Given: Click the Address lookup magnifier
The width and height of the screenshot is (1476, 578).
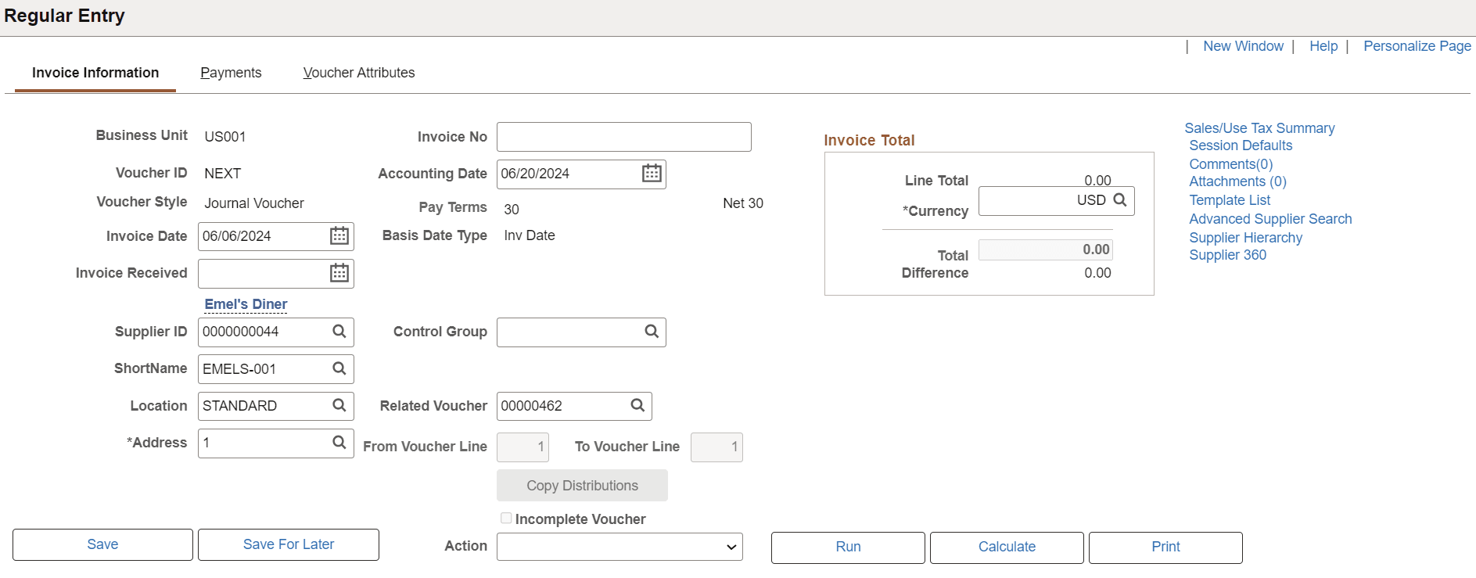Looking at the screenshot, I should [339, 443].
